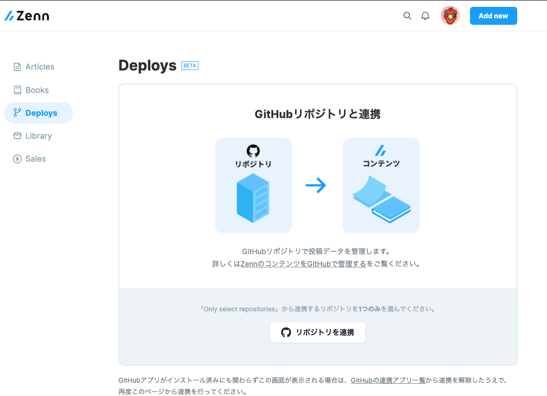Viewport: 547px width, 396px height.
Task: Go to Books in the sidebar
Action: [x=31, y=90]
